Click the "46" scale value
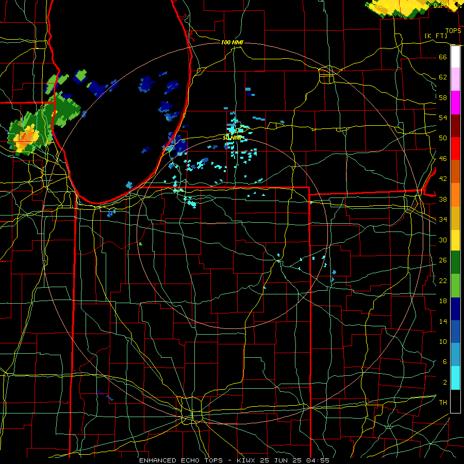This screenshot has height=464, width=464. tap(443, 159)
